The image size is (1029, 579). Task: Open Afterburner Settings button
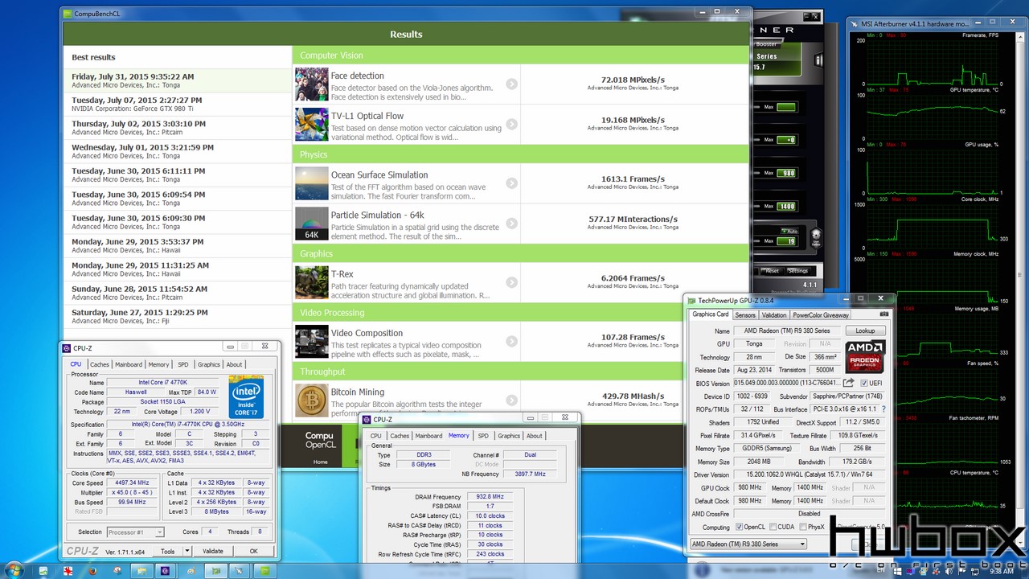pos(797,271)
